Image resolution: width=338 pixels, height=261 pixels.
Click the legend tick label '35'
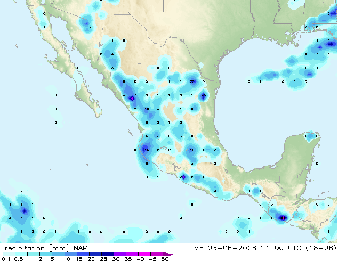click(x=128, y=259)
